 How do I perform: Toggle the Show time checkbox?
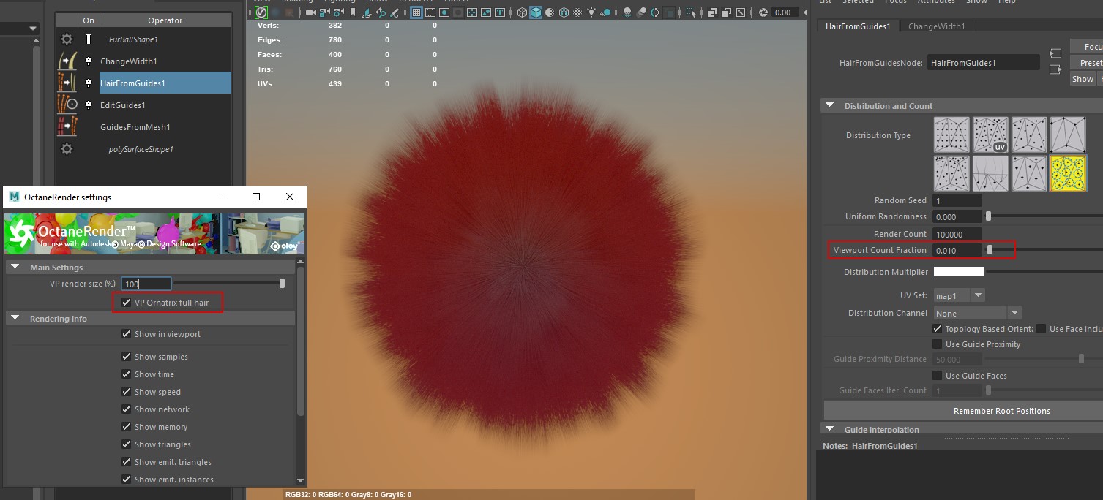tap(127, 374)
